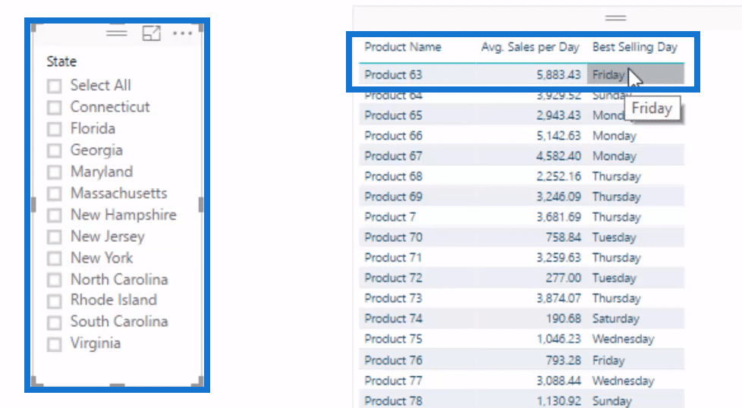Select the Product 68 cell

click(x=393, y=177)
